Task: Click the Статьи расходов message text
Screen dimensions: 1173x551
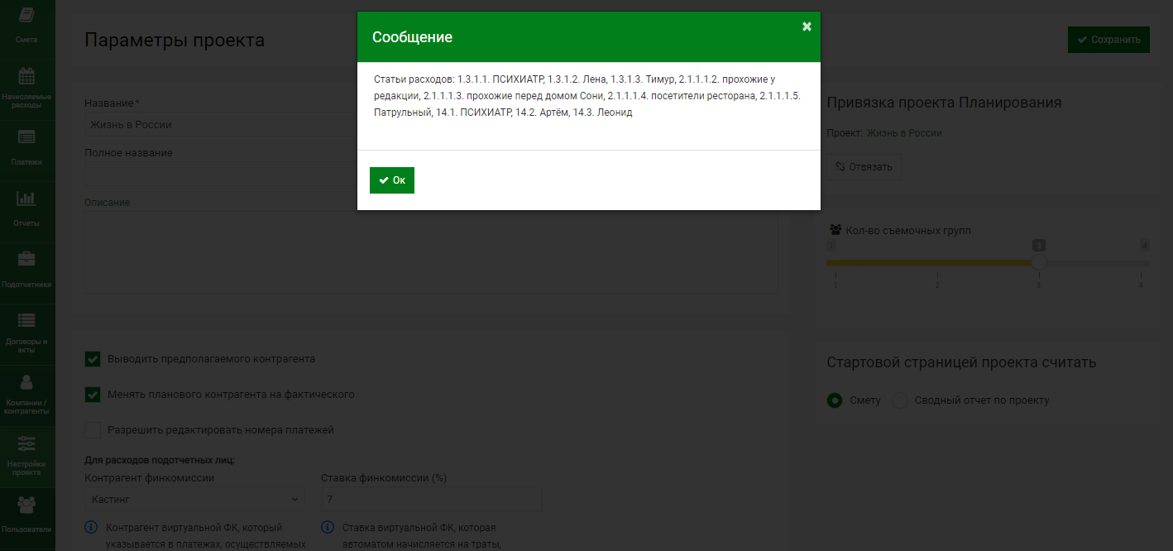Action: [586, 96]
